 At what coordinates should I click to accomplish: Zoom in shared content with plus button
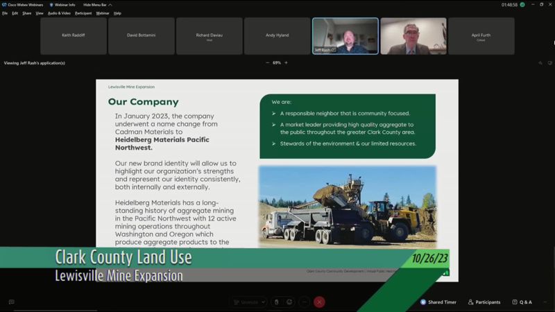(x=286, y=62)
